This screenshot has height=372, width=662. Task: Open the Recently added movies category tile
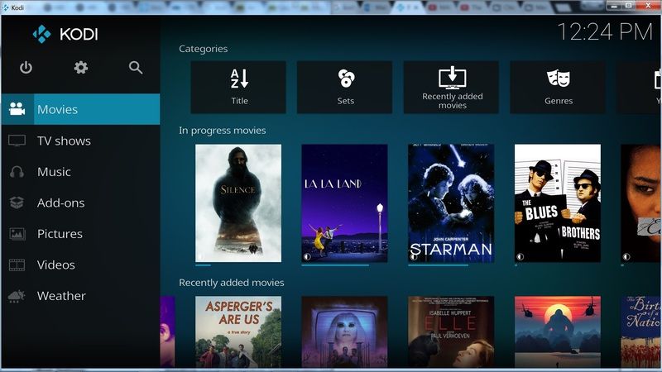[451, 88]
